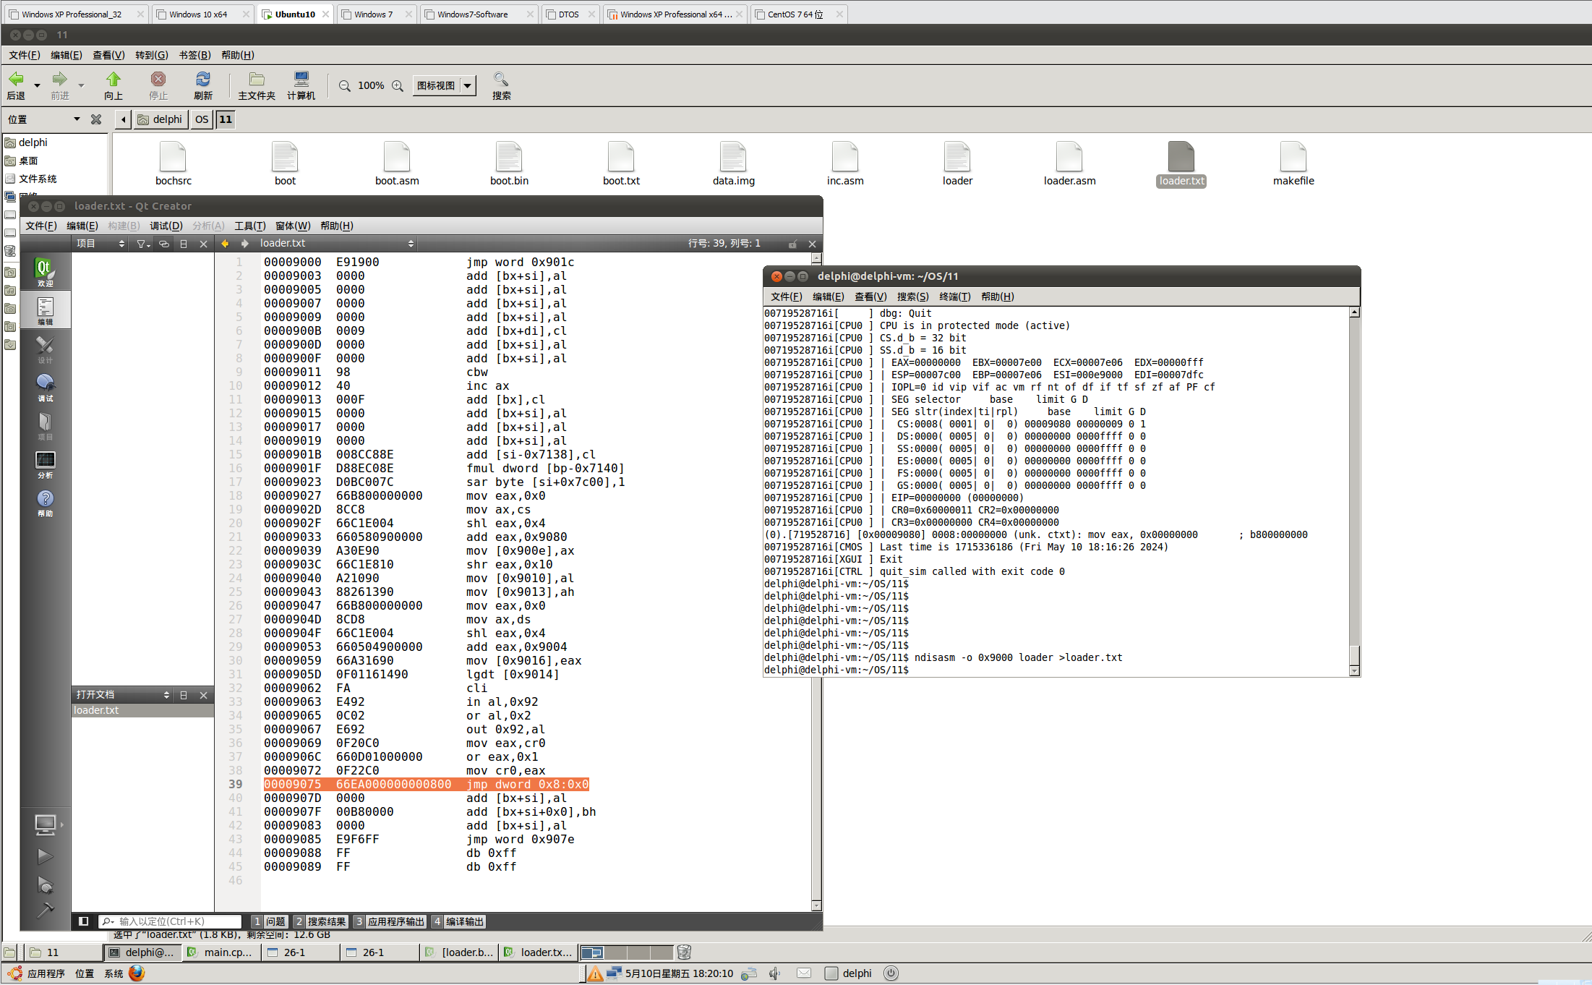Open the Help mode icon in Qt Creator

pyautogui.click(x=45, y=502)
